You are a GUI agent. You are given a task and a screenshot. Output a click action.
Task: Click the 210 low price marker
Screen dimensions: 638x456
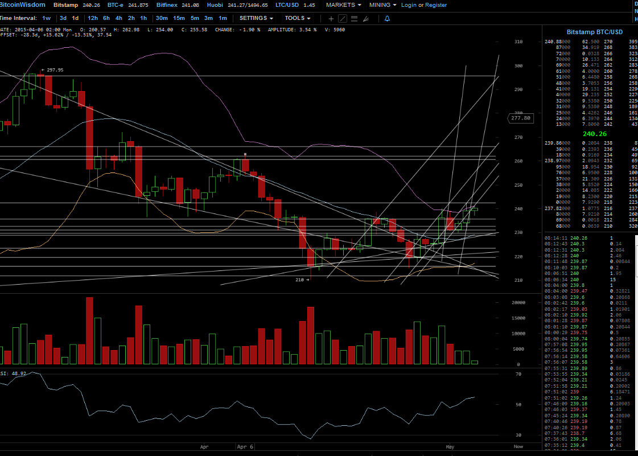pos(303,280)
